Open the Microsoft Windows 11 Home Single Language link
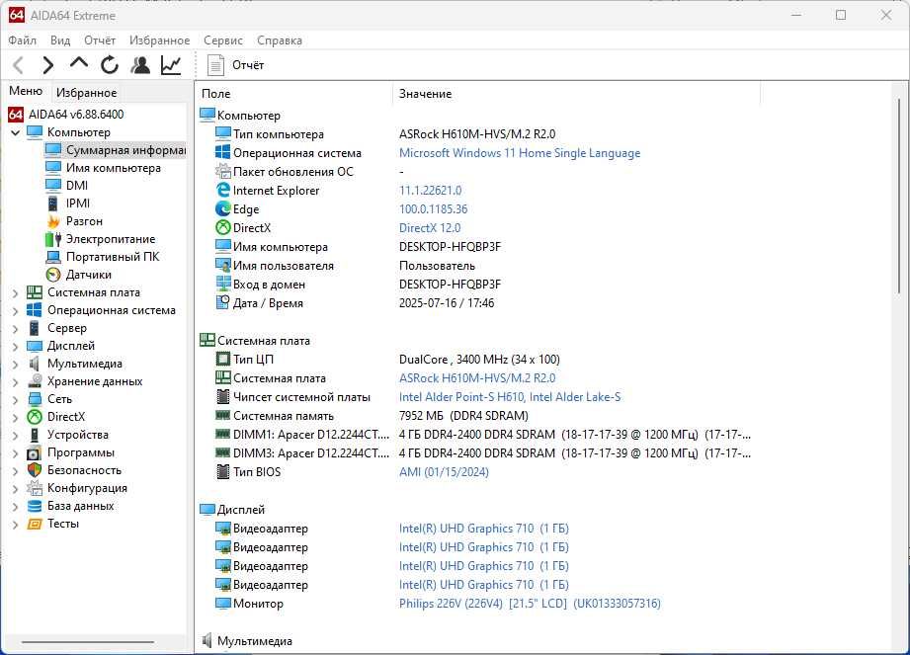 click(520, 153)
